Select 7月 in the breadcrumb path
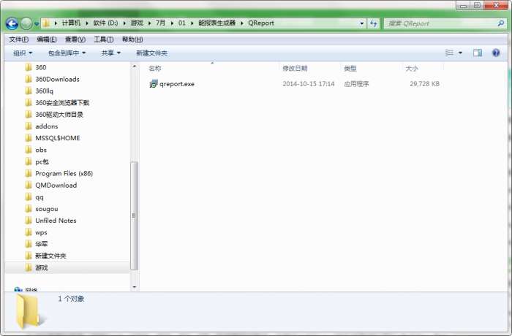The height and width of the screenshot is (336, 512). pos(160,23)
